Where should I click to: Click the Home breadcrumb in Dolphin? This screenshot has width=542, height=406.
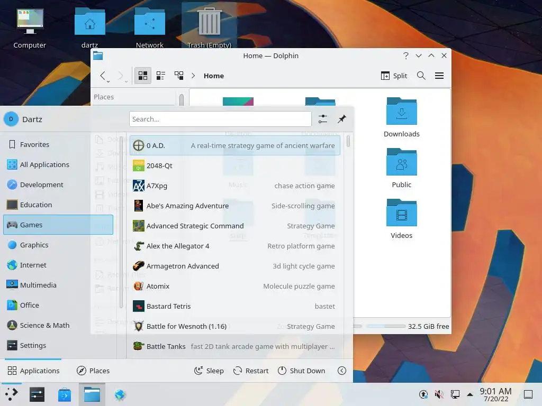click(x=214, y=76)
